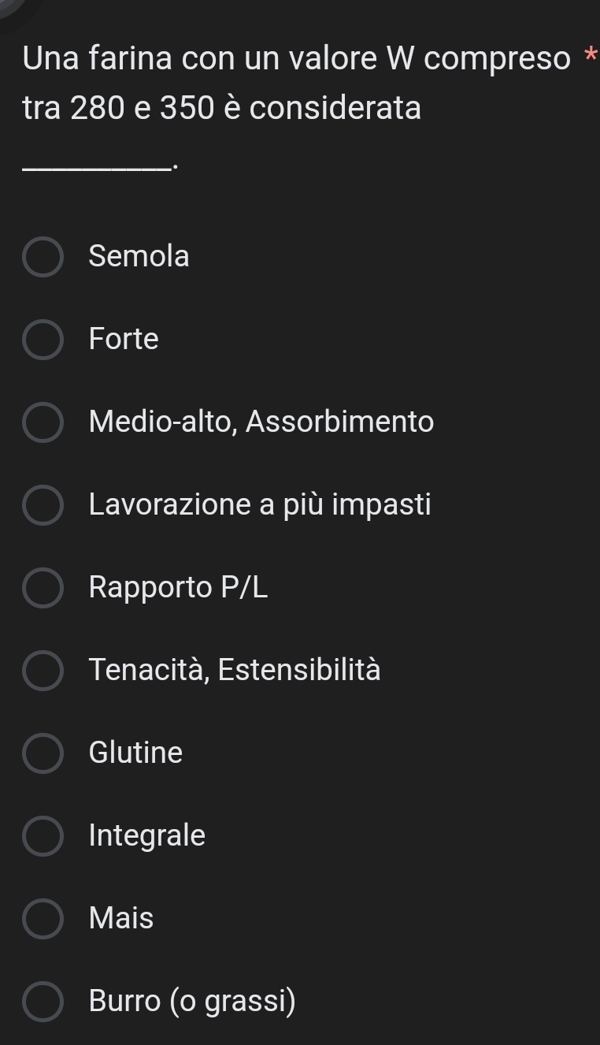The height and width of the screenshot is (1045, 600).
Task: Choose the Tenacità, Estensibilità radio circle
Action: (x=43, y=671)
